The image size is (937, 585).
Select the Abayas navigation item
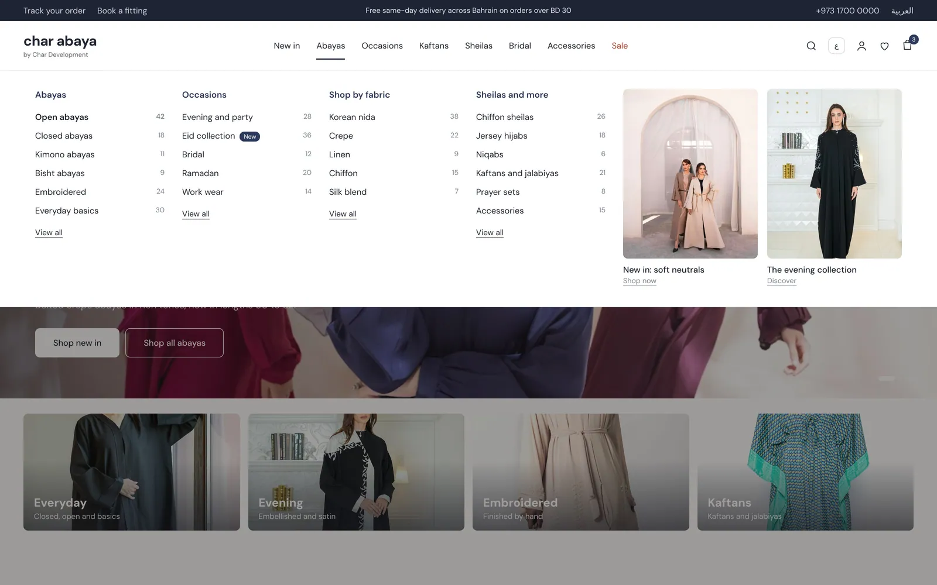tap(330, 46)
